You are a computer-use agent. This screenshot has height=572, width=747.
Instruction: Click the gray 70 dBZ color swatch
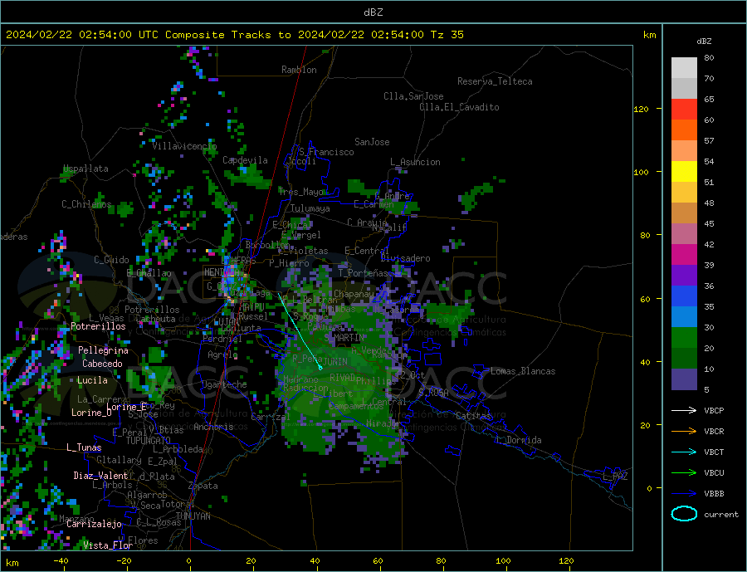pos(684,88)
